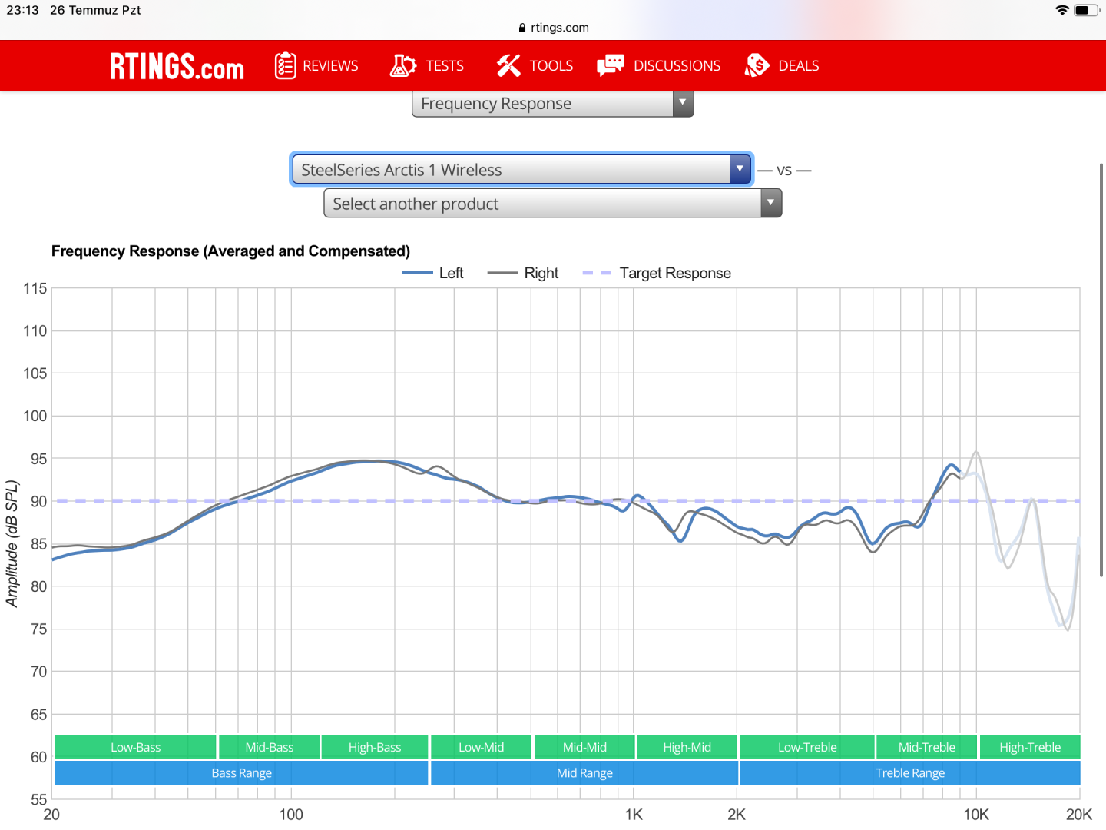
Task: Tap the date 26 Temmuz Pzt
Action: tap(95, 10)
